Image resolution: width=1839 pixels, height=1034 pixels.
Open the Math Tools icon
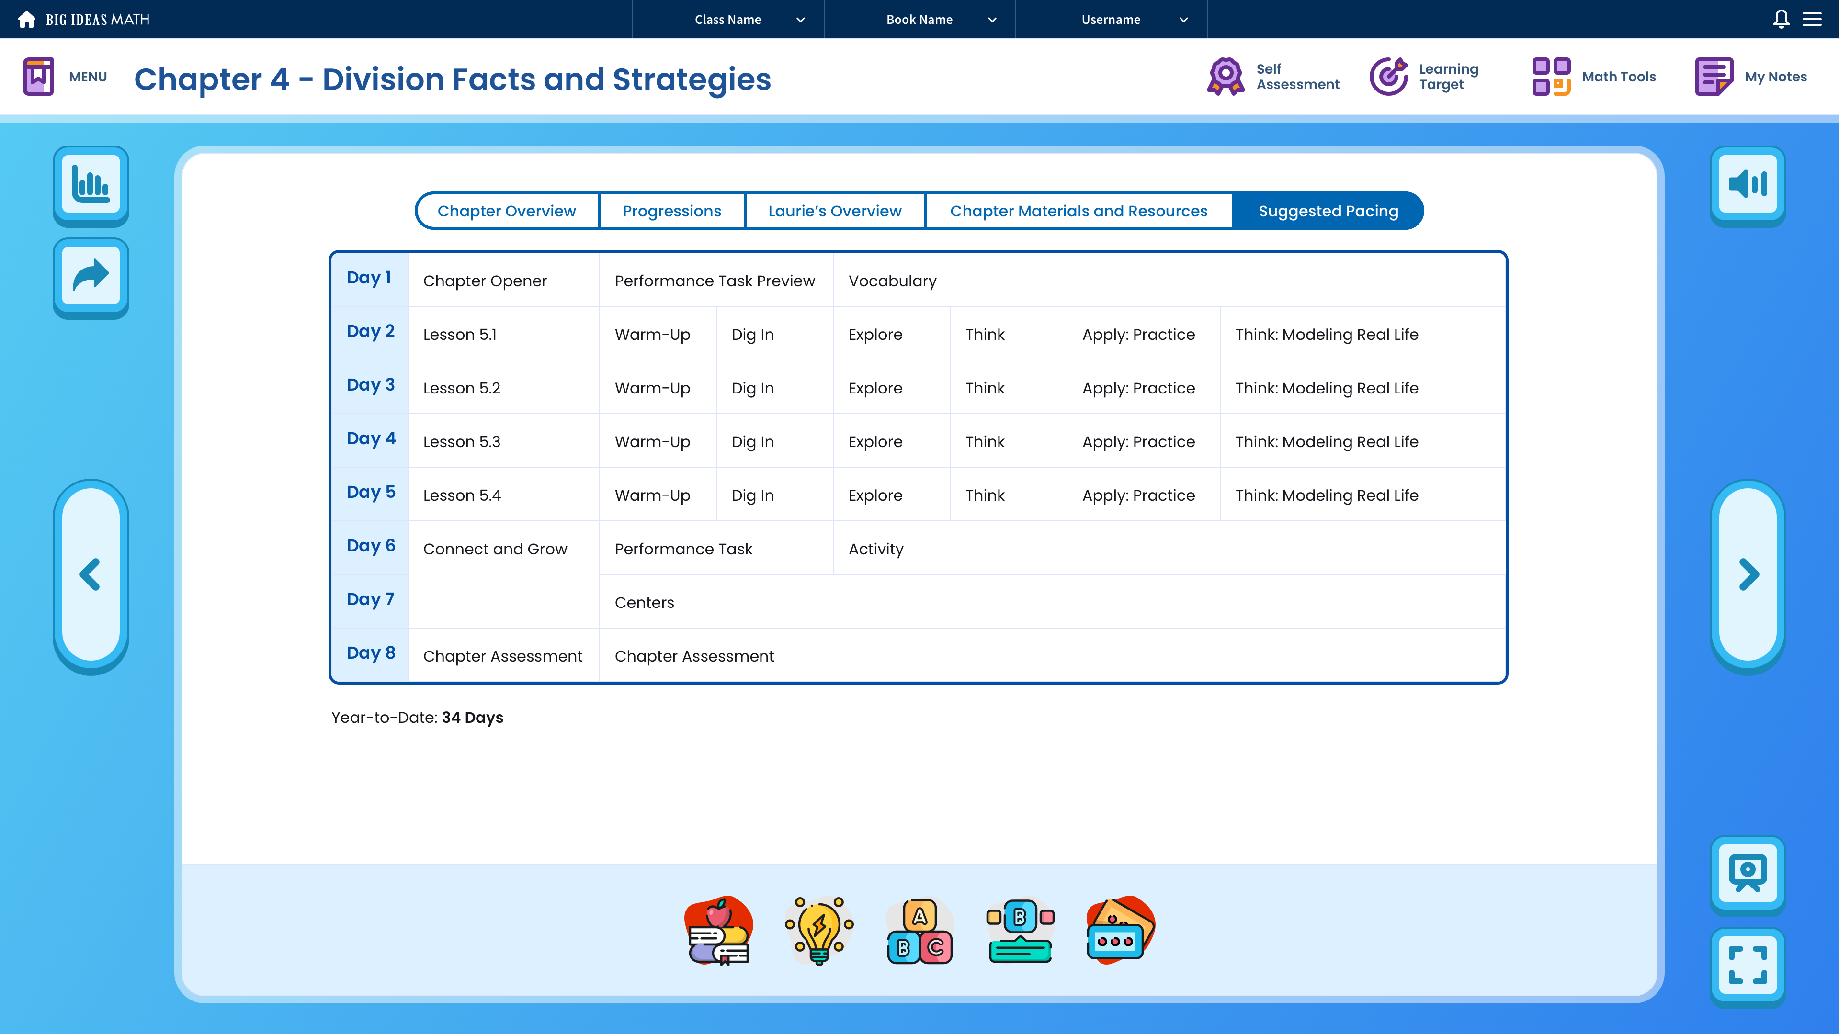(1551, 77)
